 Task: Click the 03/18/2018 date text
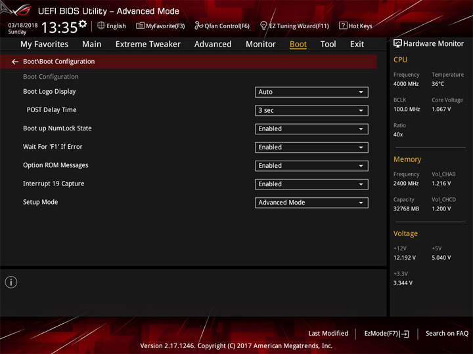23,25
